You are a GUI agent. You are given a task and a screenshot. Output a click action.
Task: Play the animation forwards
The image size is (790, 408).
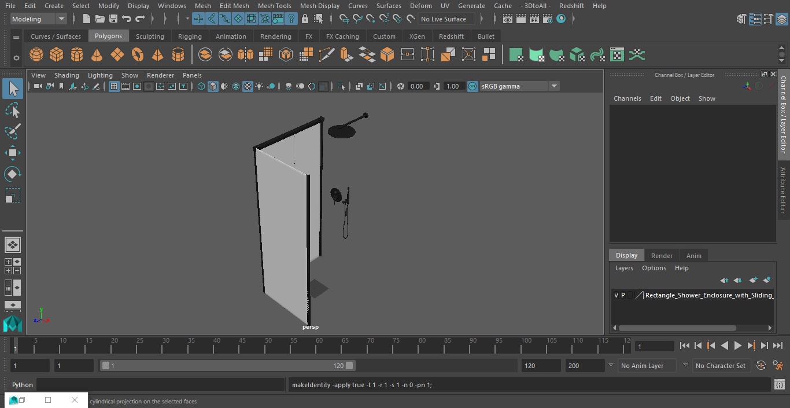point(738,345)
